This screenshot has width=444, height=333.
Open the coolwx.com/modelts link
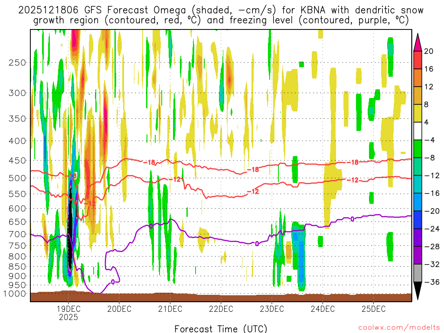[x=399, y=328]
